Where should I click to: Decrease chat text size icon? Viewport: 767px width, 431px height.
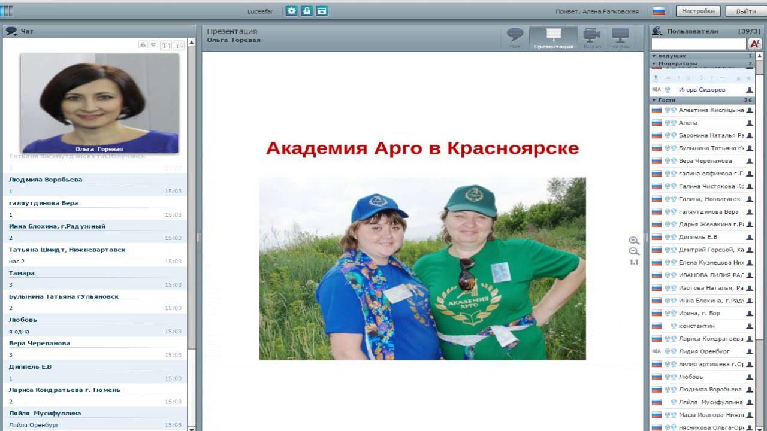tap(178, 45)
